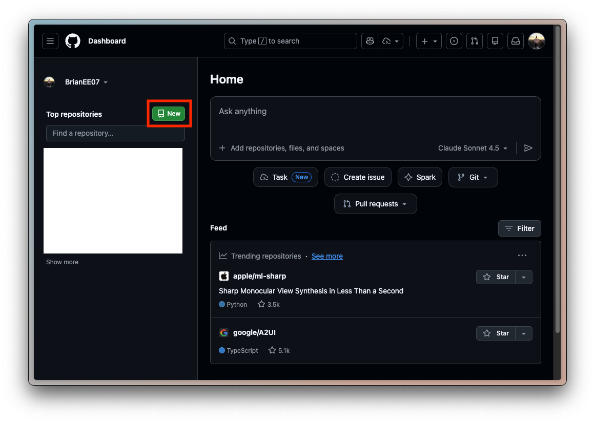Open star list dropdown for apple/ml-sharp
Screen dimensions: 595x423
[x=524, y=277]
